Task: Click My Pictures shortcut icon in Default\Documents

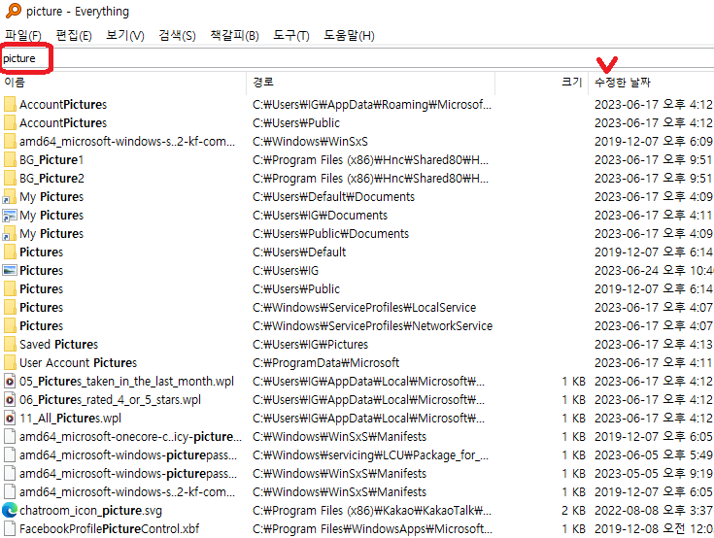Action: point(10,196)
